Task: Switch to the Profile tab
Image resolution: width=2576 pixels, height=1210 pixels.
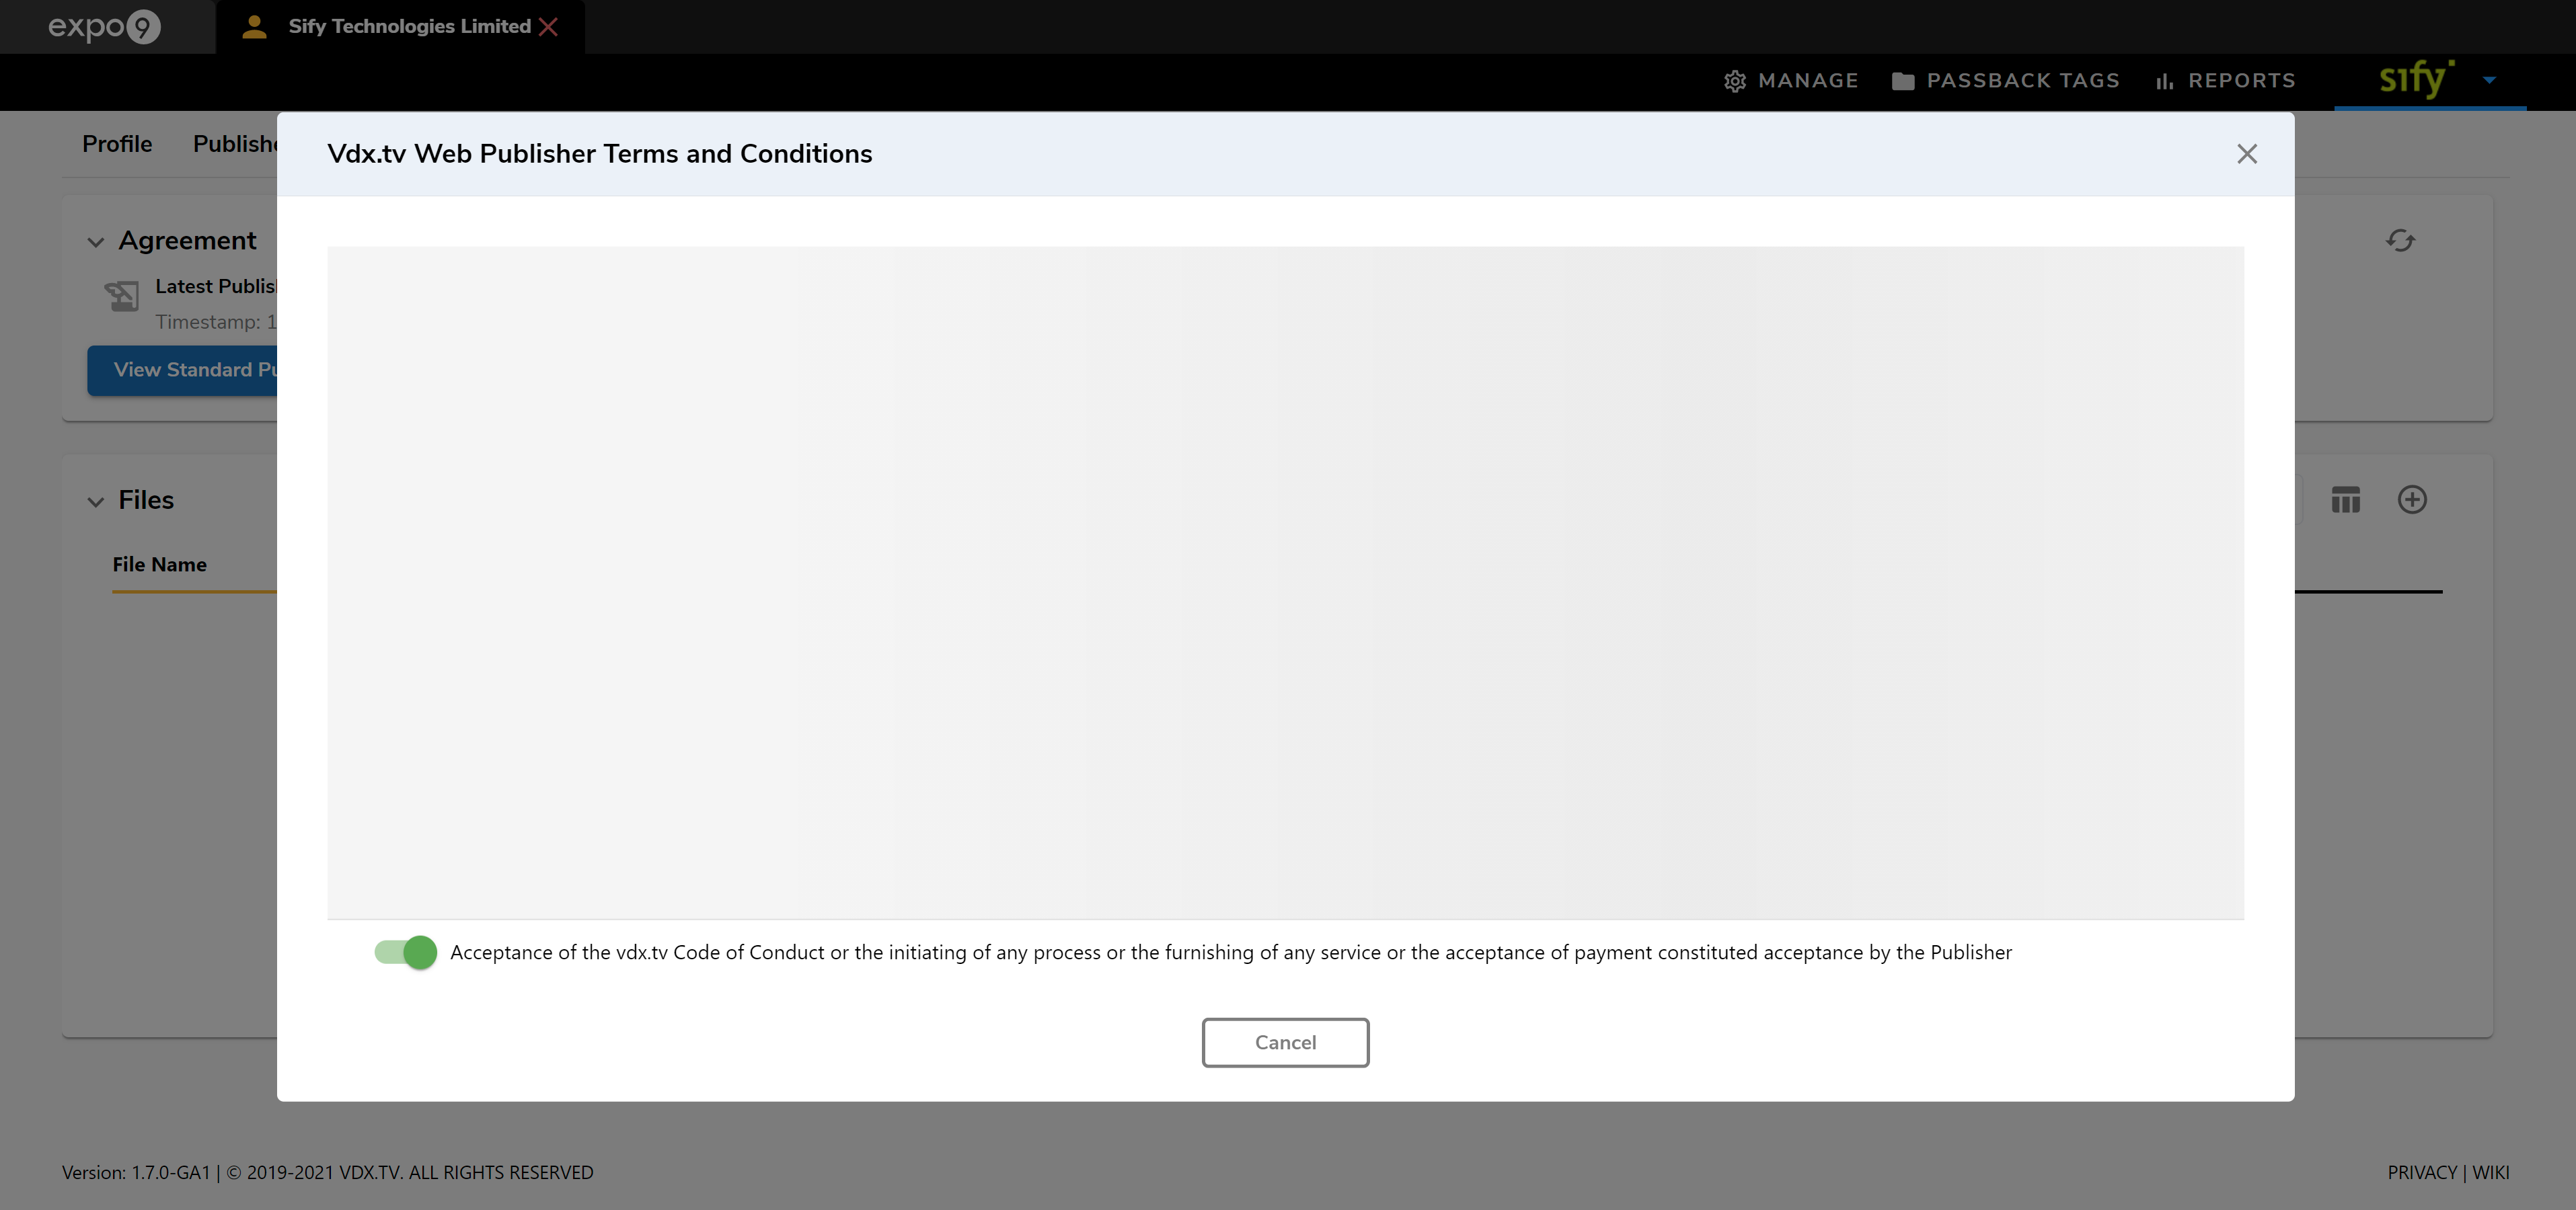Action: coord(117,144)
